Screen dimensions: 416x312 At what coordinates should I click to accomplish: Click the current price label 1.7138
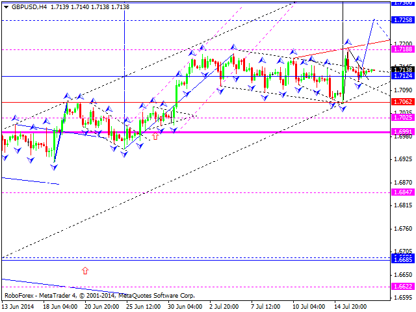[403, 70]
